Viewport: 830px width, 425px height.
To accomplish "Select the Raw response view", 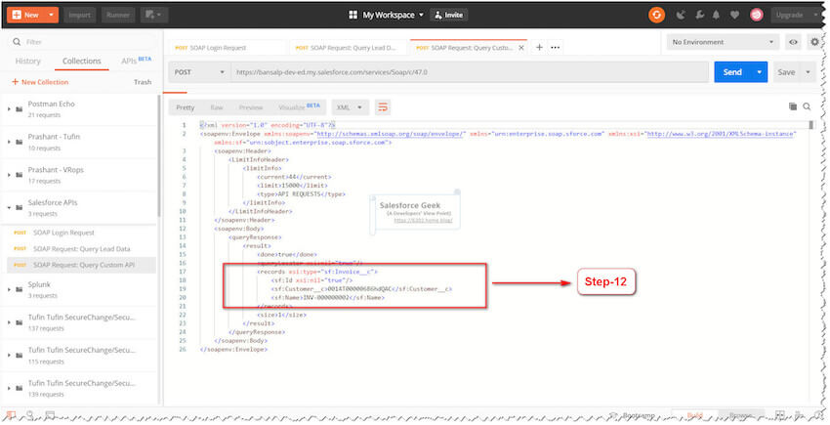I will (217, 107).
